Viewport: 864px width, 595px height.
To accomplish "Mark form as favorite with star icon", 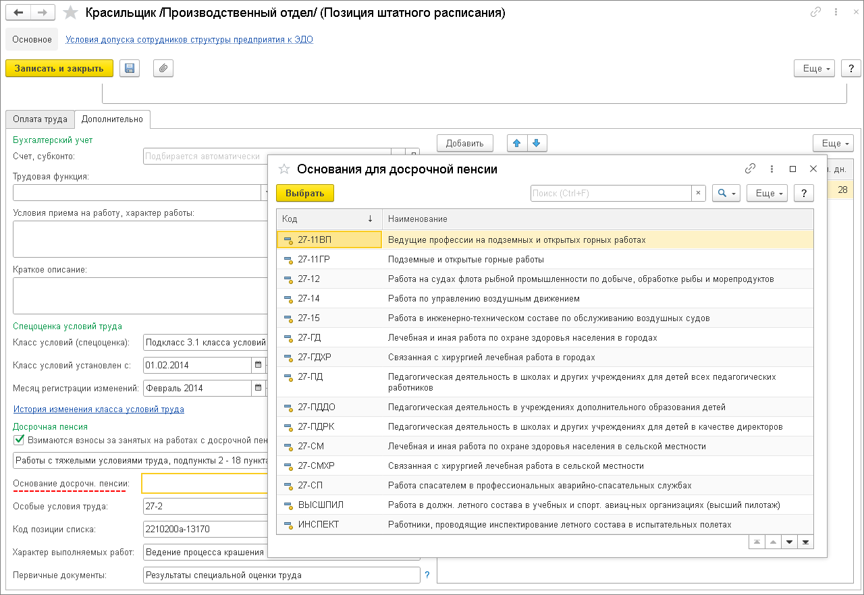I will (x=70, y=13).
